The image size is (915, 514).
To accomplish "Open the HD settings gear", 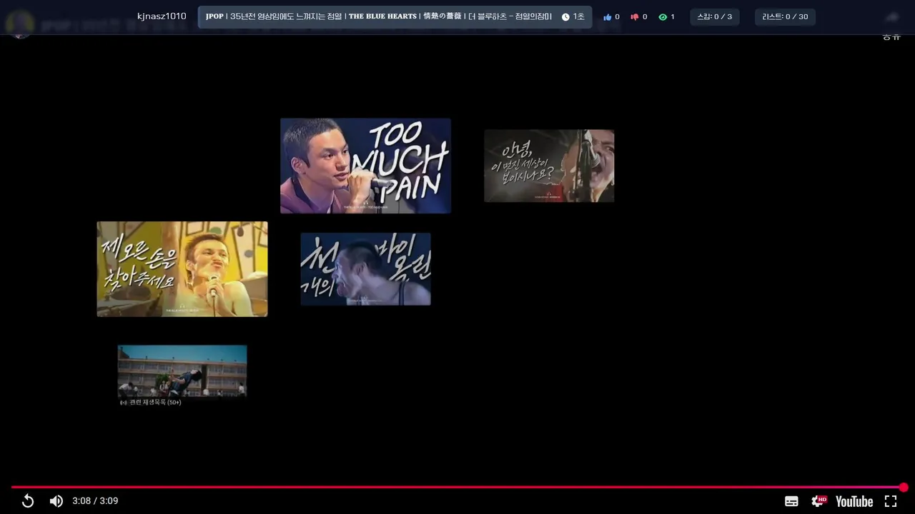I will (818, 501).
